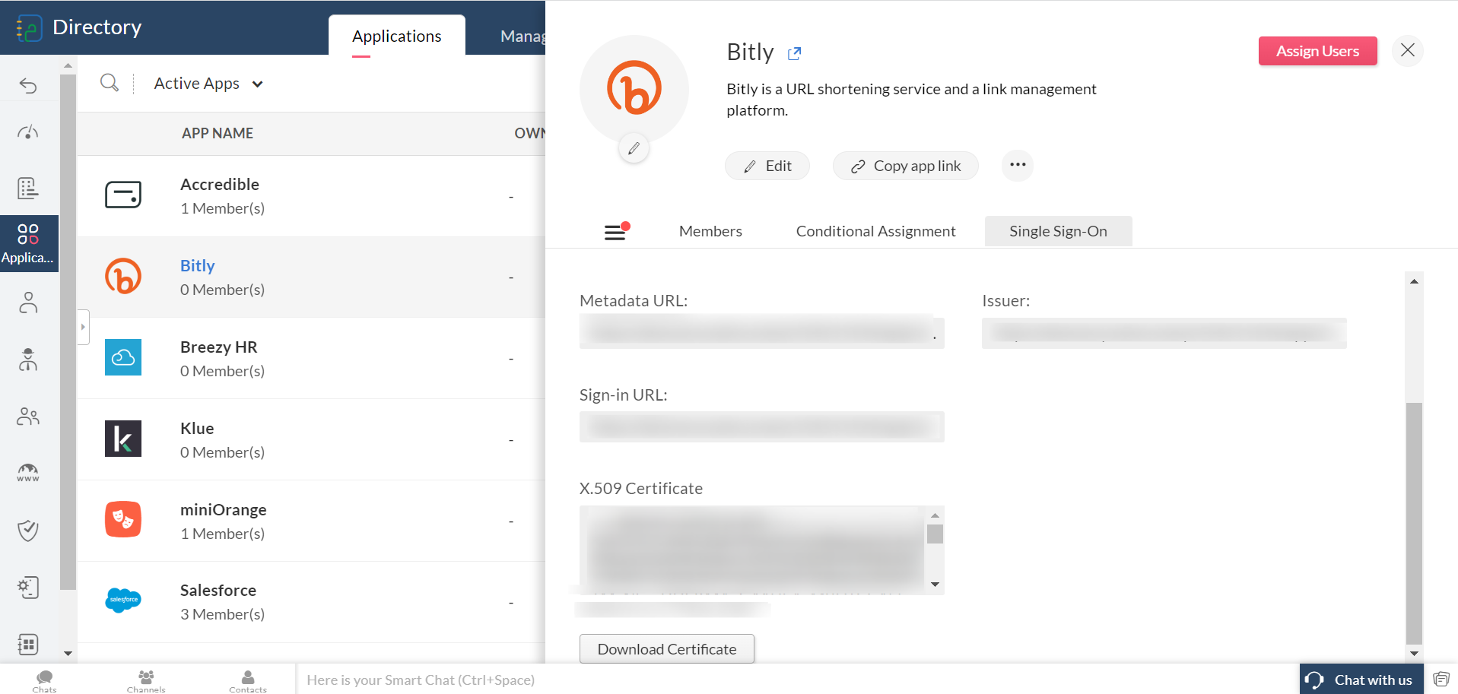This screenshot has width=1458, height=694.
Task: Open Chats in the bottom bar
Action: pyautogui.click(x=45, y=681)
